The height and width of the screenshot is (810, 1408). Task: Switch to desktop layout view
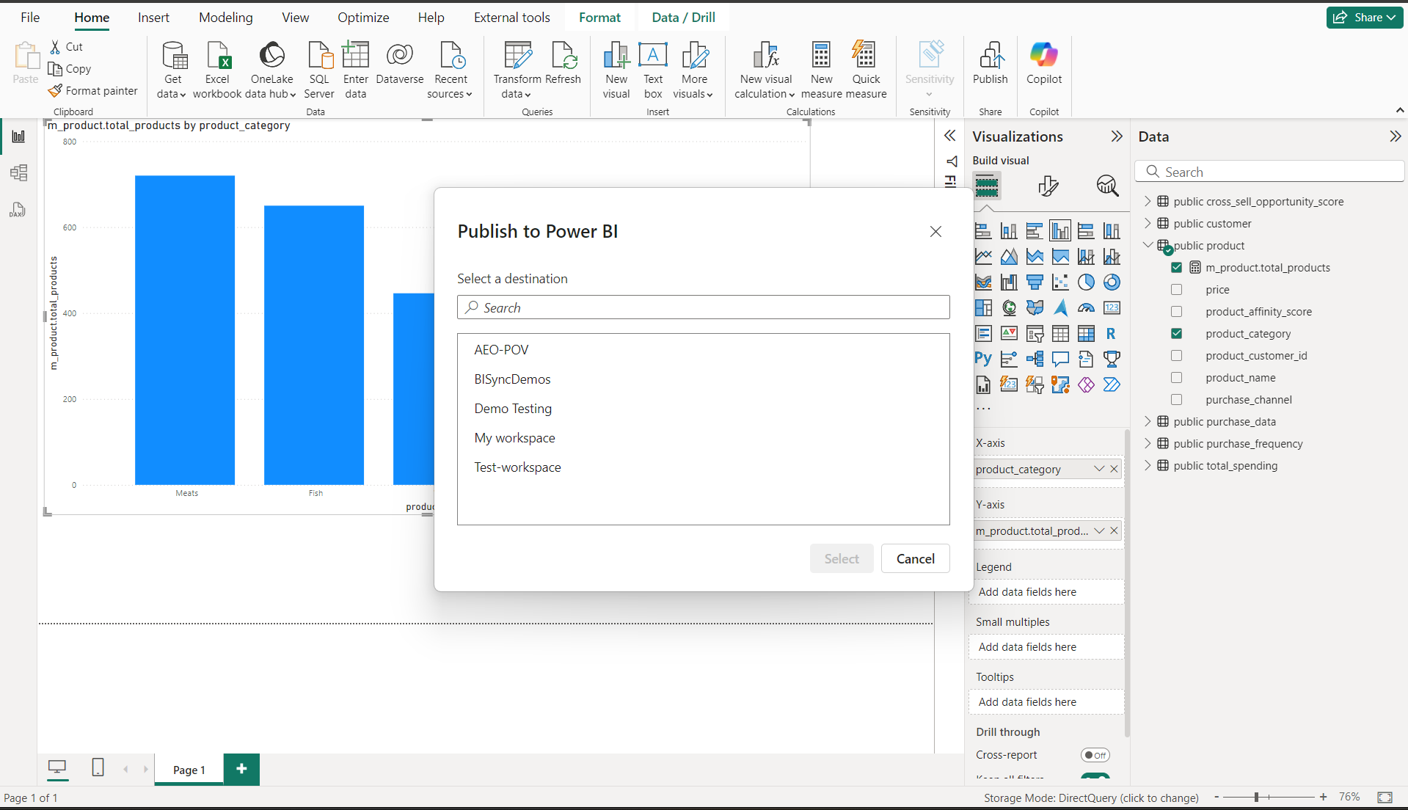(x=57, y=768)
